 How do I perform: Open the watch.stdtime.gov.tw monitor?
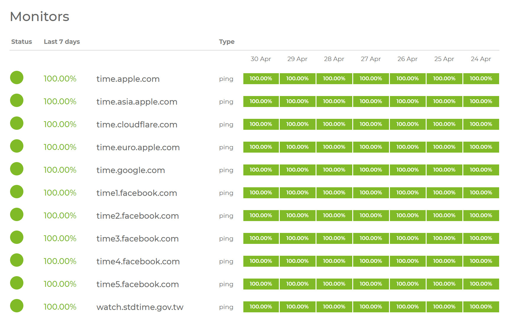click(x=140, y=307)
